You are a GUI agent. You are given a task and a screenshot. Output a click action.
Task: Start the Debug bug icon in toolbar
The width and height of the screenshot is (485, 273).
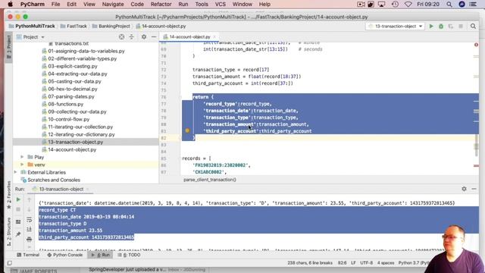point(441,27)
